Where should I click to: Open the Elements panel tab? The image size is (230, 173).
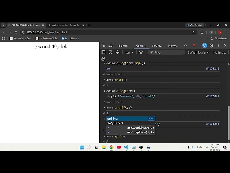(124, 46)
